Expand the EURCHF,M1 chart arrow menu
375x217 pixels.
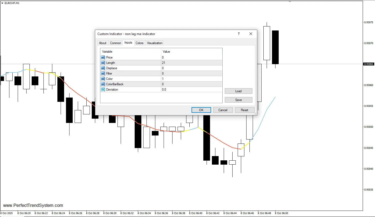pos(2,3)
